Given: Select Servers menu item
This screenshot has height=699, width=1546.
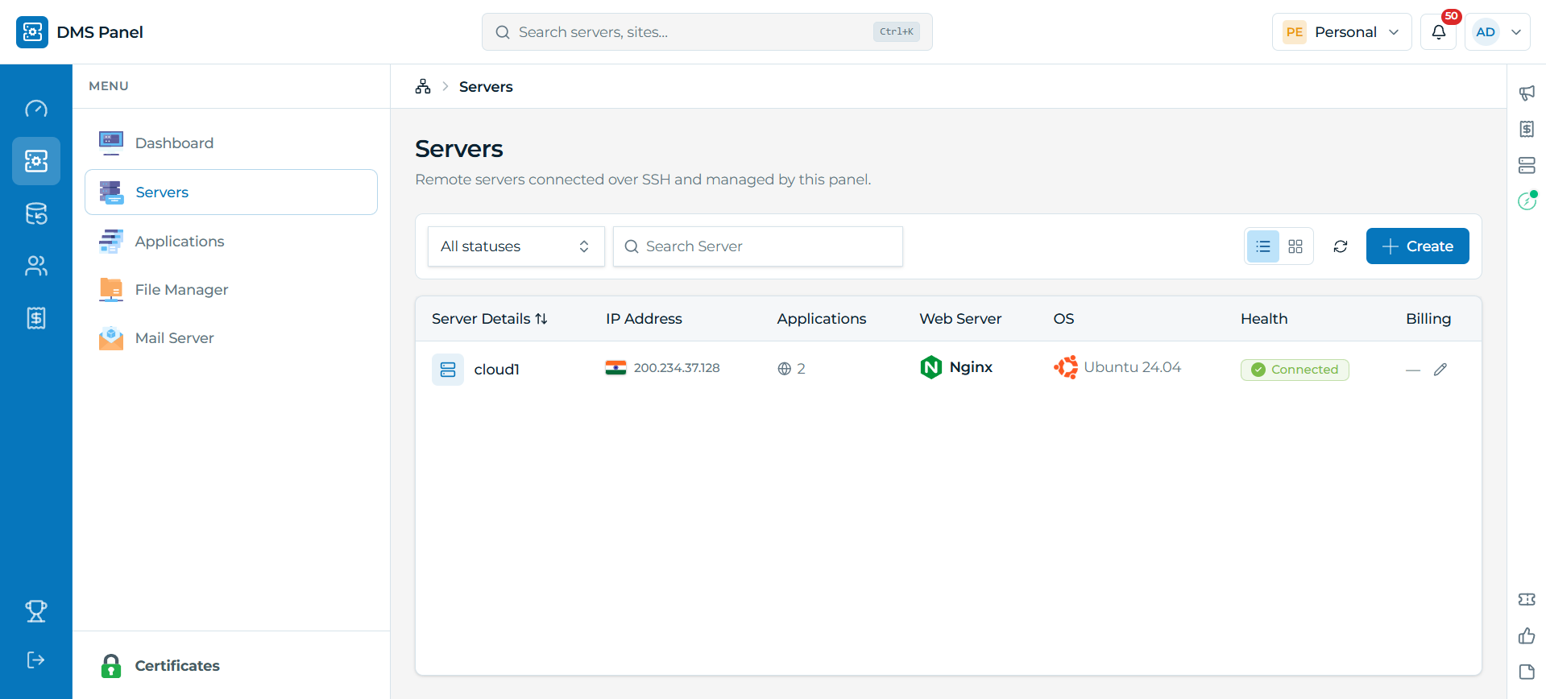Looking at the screenshot, I should click(231, 192).
